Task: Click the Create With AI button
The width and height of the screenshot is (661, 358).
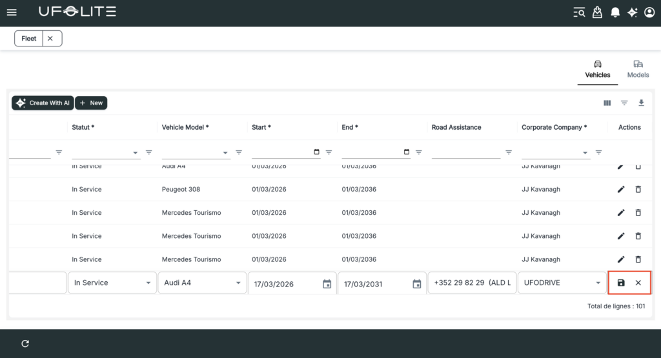Action: [x=43, y=103]
